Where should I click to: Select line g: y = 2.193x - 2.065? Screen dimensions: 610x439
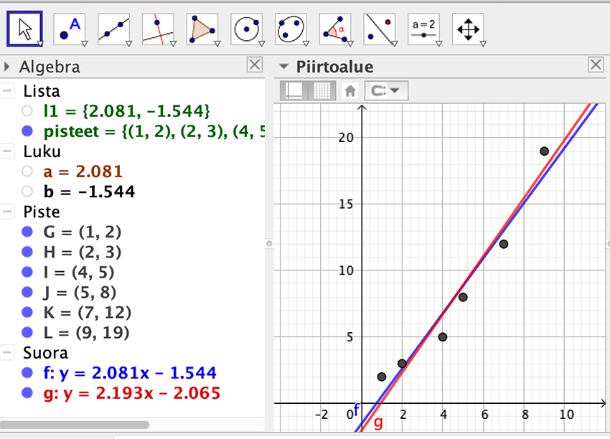point(131,393)
